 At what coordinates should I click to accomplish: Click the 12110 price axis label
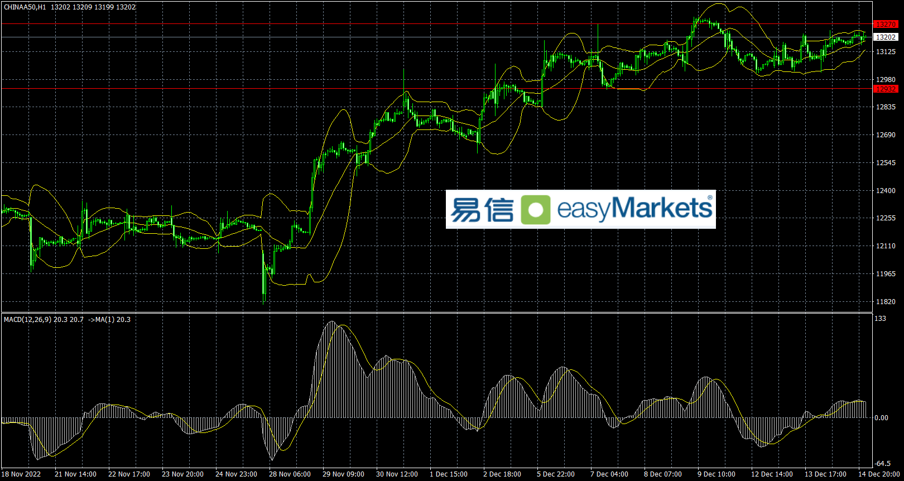tap(886, 246)
